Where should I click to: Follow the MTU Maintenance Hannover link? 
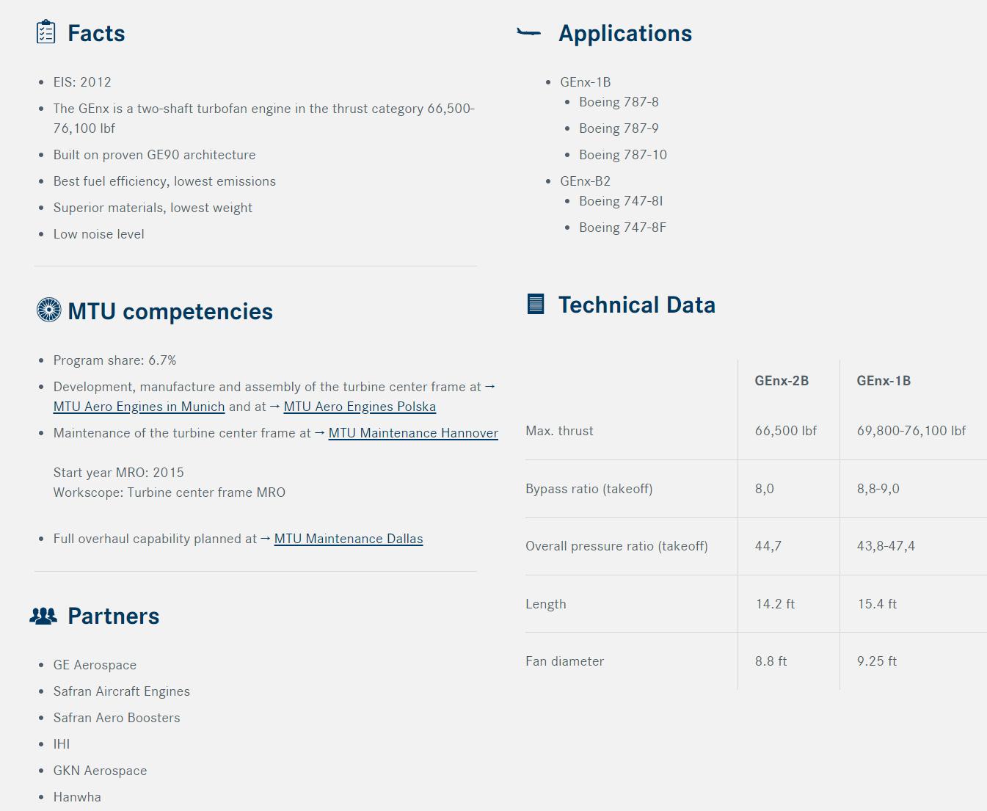(x=413, y=433)
